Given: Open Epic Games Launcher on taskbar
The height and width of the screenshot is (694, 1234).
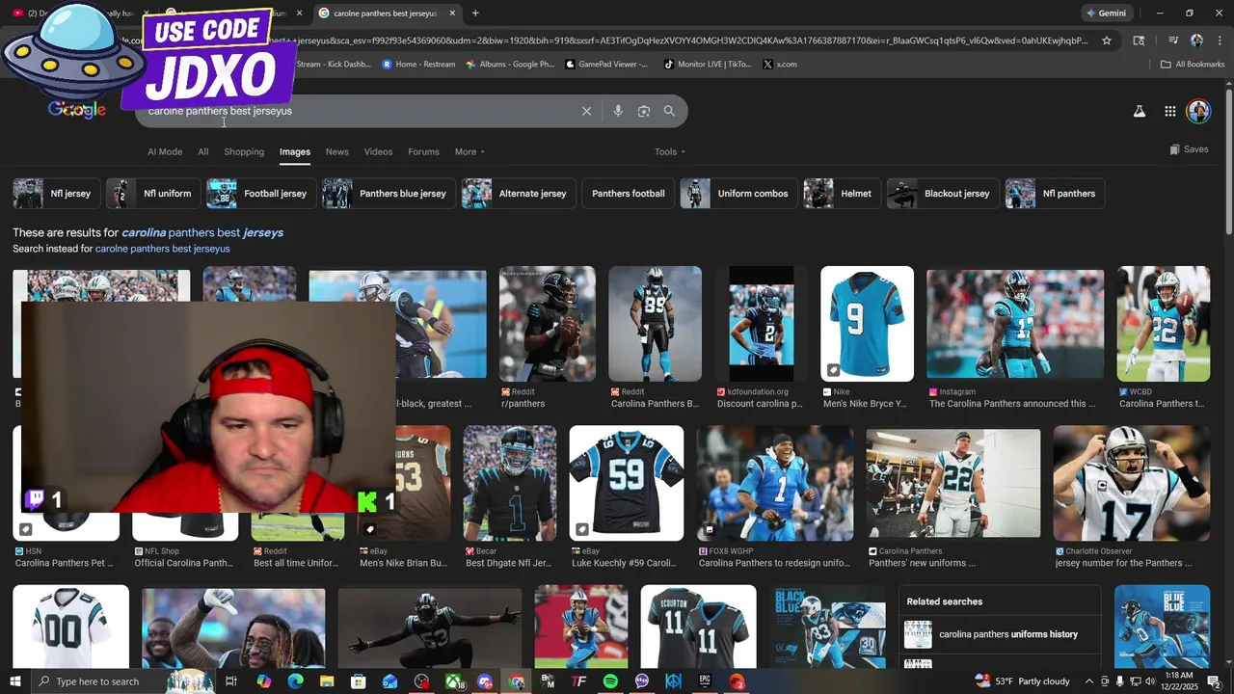Looking at the screenshot, I should (705, 681).
